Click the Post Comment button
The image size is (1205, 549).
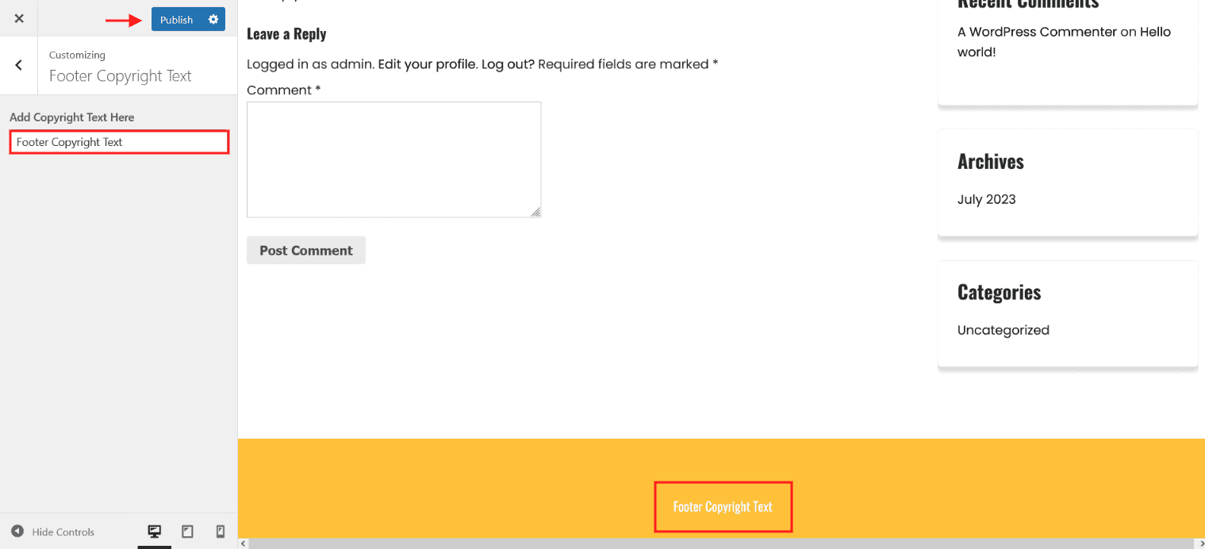coord(306,250)
